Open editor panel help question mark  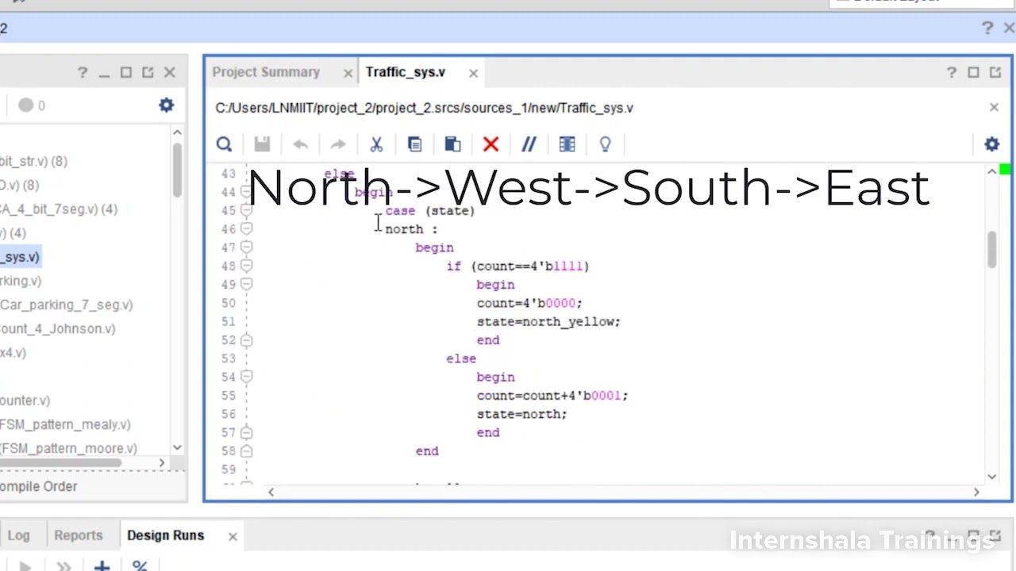[x=952, y=72]
